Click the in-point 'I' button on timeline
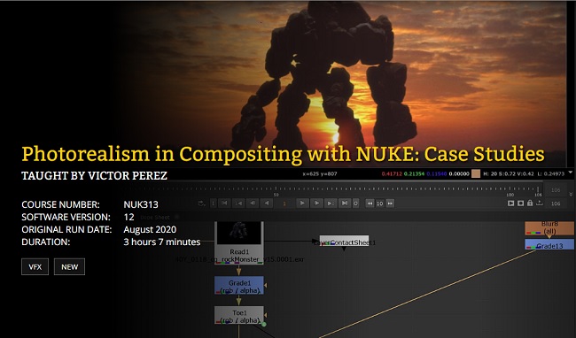576x338 pixels. 213,204
